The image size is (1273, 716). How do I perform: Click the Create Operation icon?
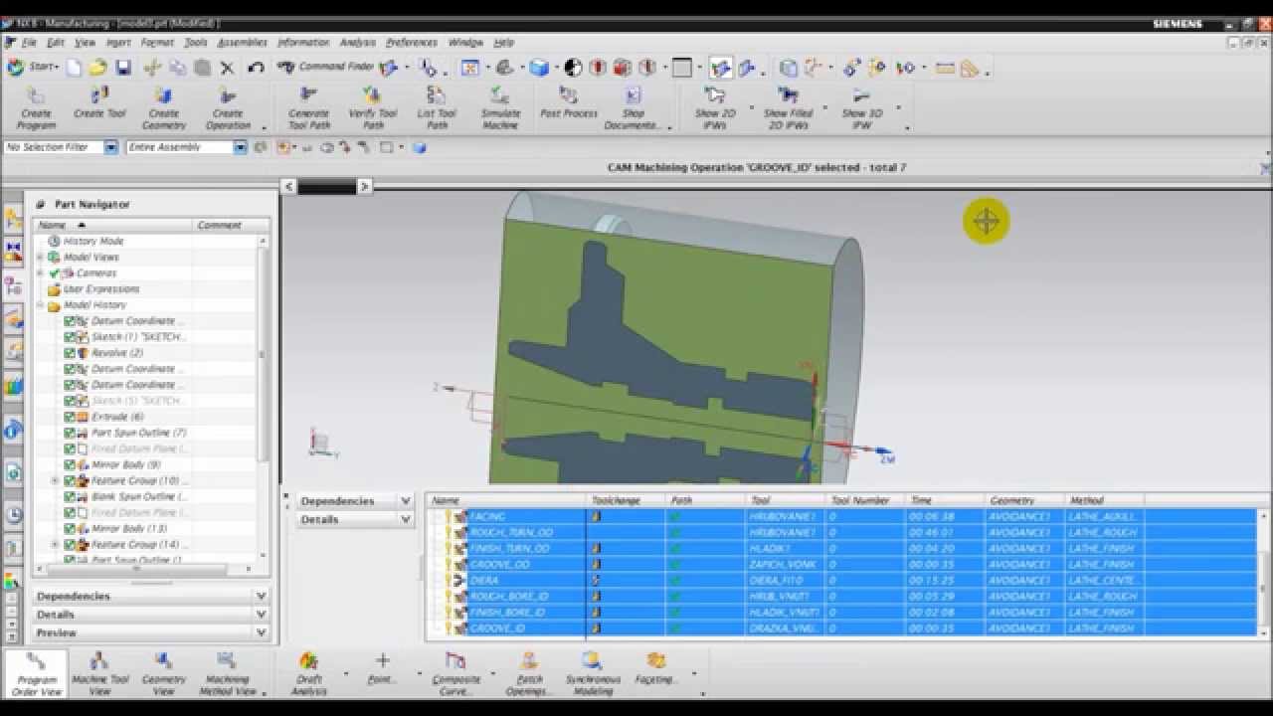(228, 107)
